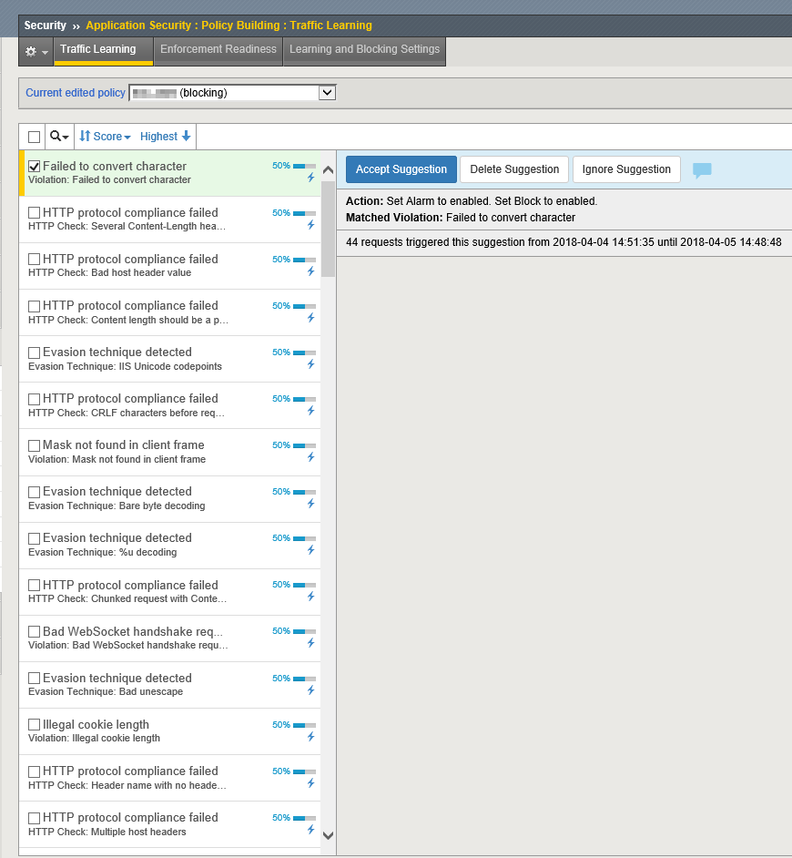
Task: Click lightning icon for Content length should be row
Action: click(x=310, y=317)
